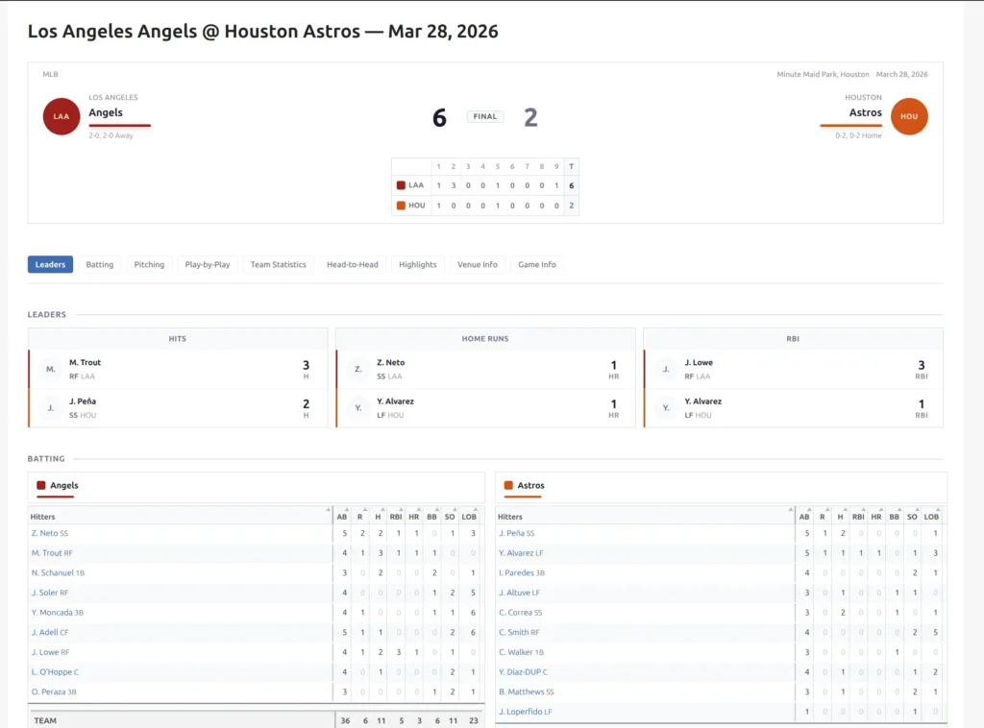Click the orange square next to Astros batting header
Image resolution: width=984 pixels, height=728 pixels.
click(x=509, y=485)
